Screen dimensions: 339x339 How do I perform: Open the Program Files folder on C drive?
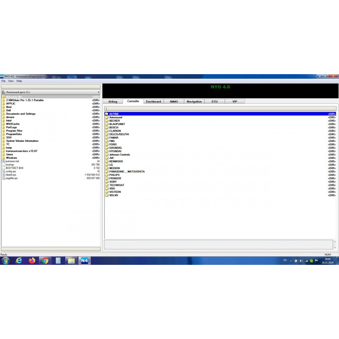(14, 131)
